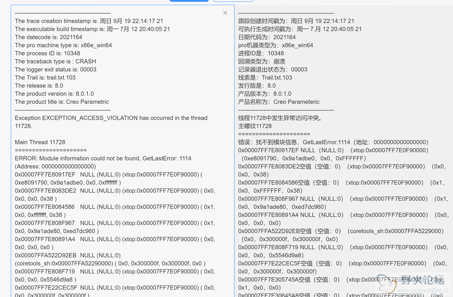This screenshot has width=453, height=297.
Task: Click '0x00007FF7E808F967 NULL (NULL:0)' in English source
Action: point(67,223)
